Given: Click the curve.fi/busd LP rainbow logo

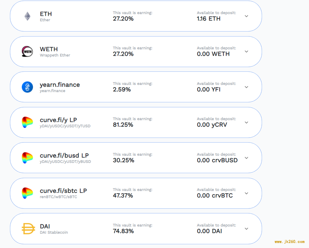Looking at the screenshot, I should click(x=27, y=158).
